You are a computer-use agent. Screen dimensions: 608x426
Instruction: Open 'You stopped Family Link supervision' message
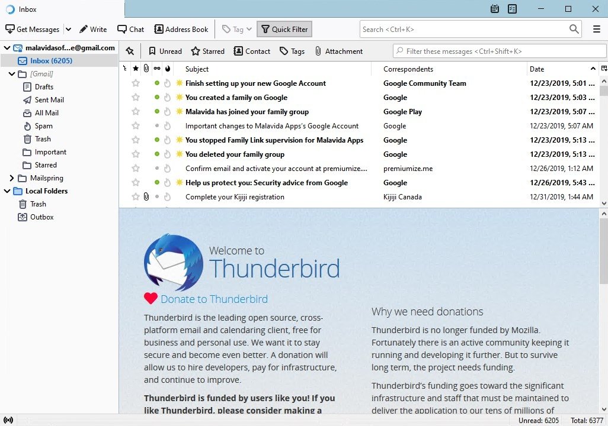[x=274, y=140]
